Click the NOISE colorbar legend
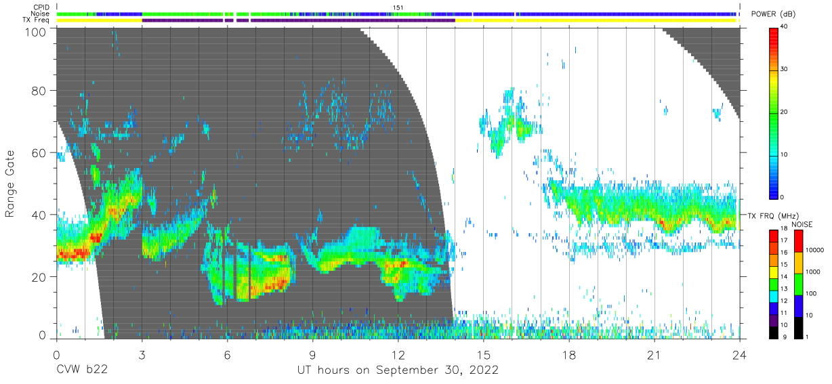This screenshot has width=832, height=384. click(x=799, y=283)
